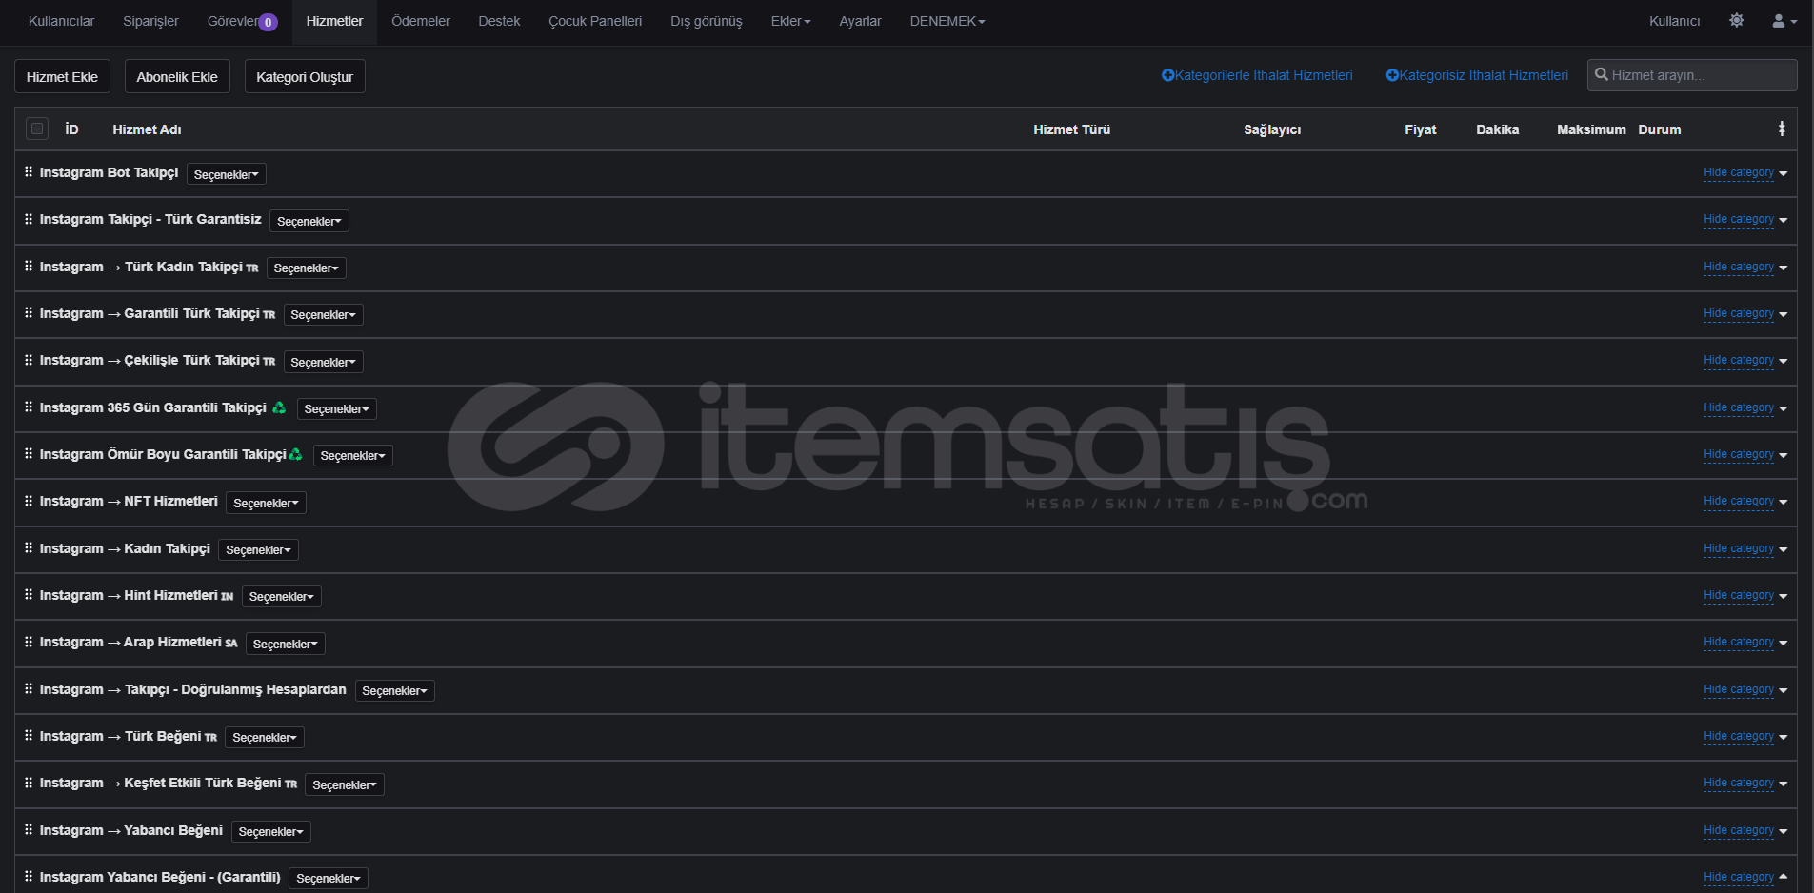Go to the Siparişler page
Viewport: 1814px width, 893px height.
pyautogui.click(x=150, y=21)
